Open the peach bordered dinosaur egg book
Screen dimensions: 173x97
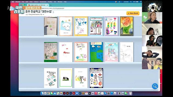[81, 52]
